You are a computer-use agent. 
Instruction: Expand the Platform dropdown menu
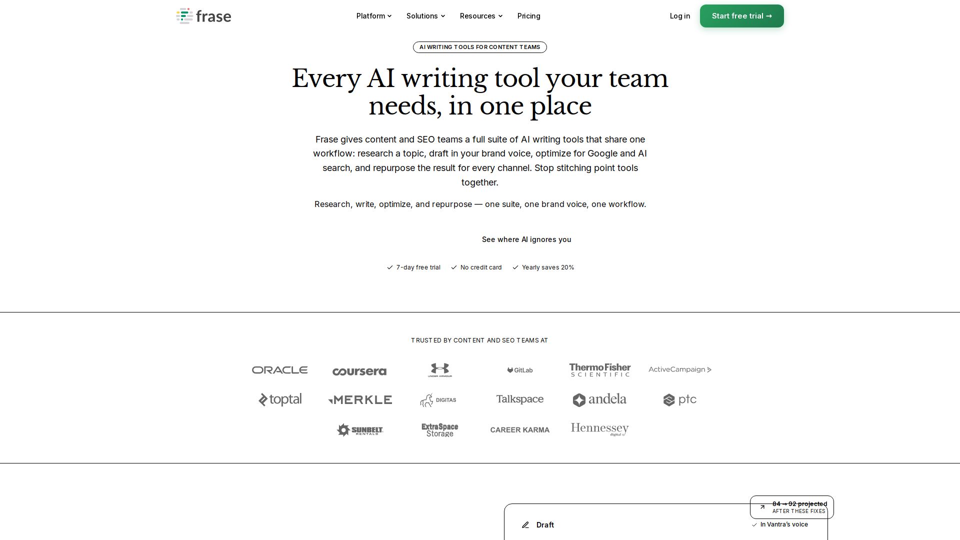pyautogui.click(x=374, y=16)
